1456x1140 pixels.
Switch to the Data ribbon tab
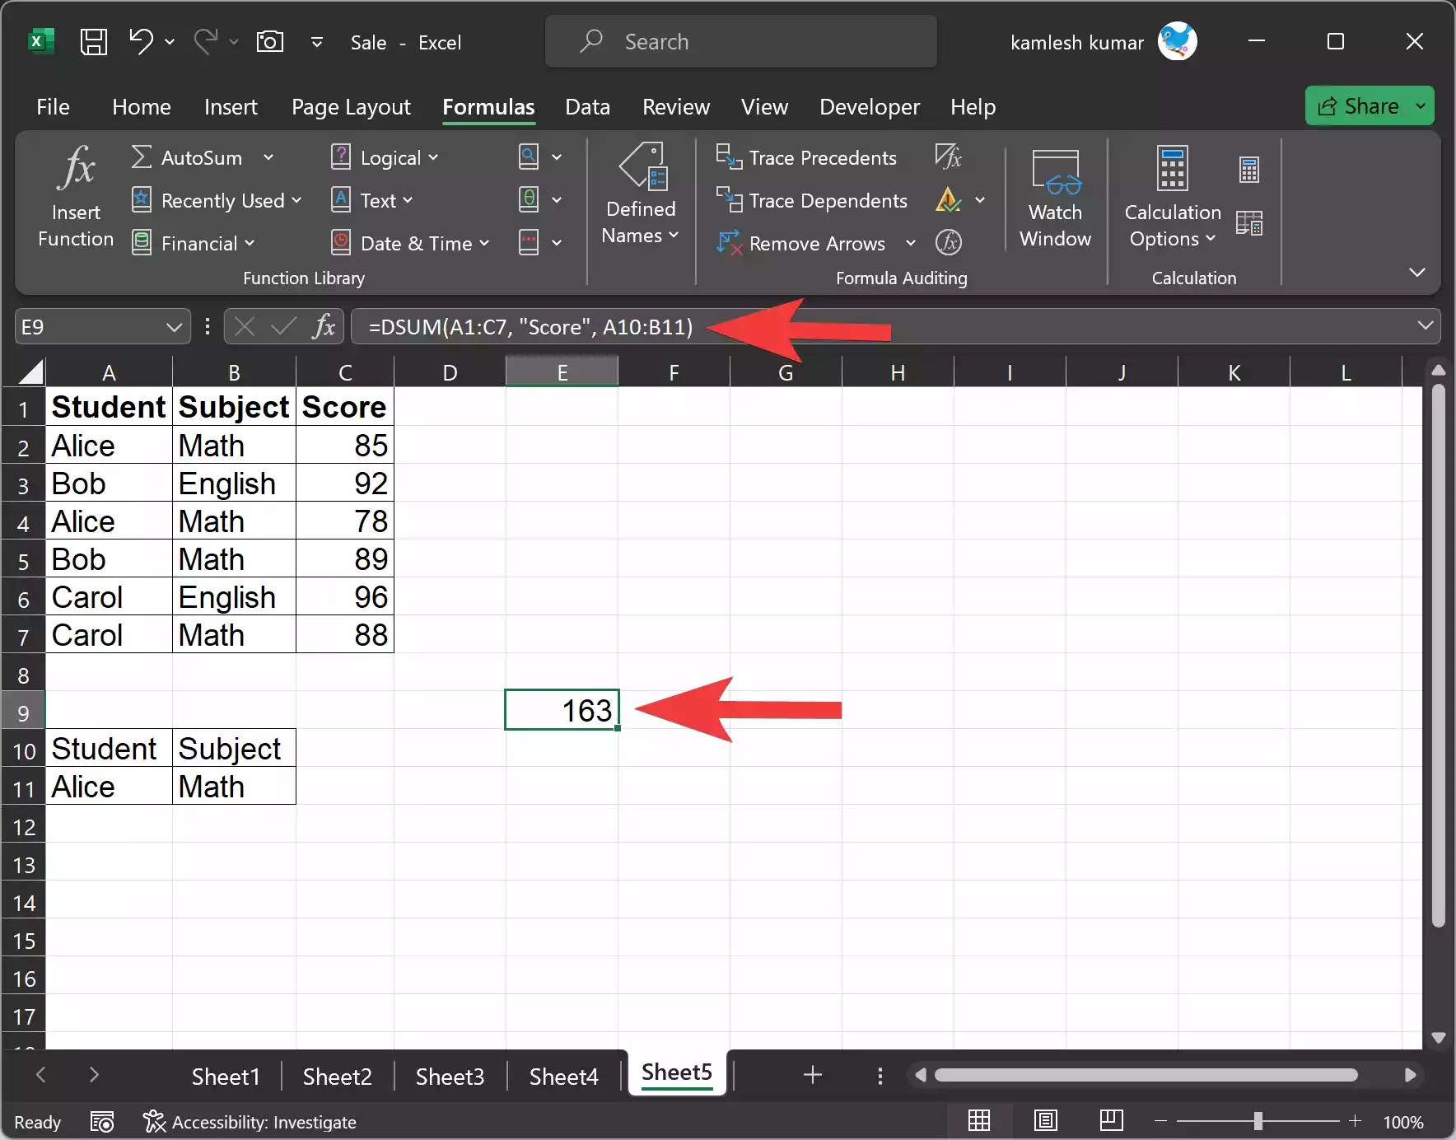[x=587, y=106]
